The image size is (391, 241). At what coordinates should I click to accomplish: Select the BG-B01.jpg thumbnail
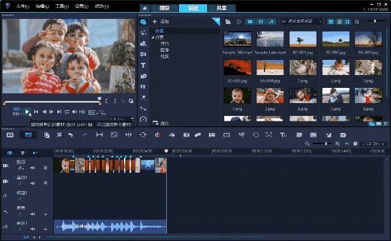point(303,39)
